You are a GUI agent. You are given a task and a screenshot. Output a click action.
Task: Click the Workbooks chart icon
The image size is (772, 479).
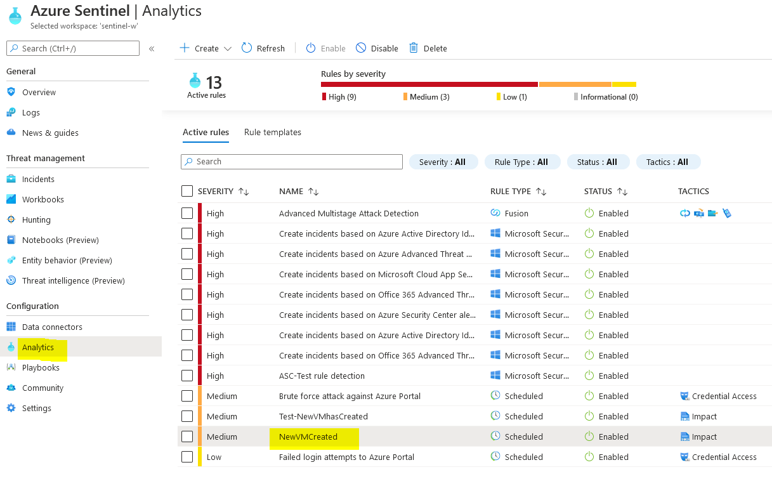(11, 199)
